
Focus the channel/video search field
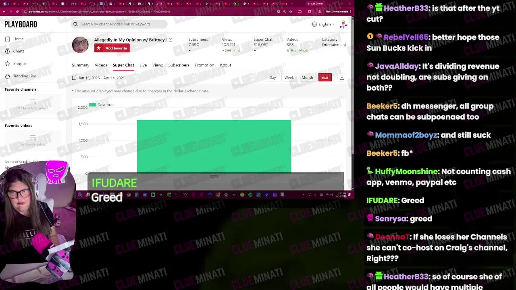pos(119,24)
